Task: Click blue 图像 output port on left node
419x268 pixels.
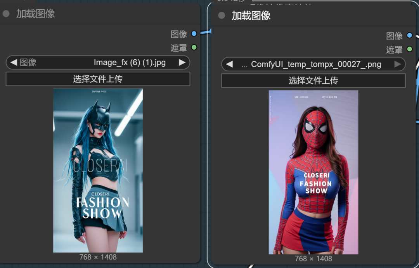Action: 194,34
